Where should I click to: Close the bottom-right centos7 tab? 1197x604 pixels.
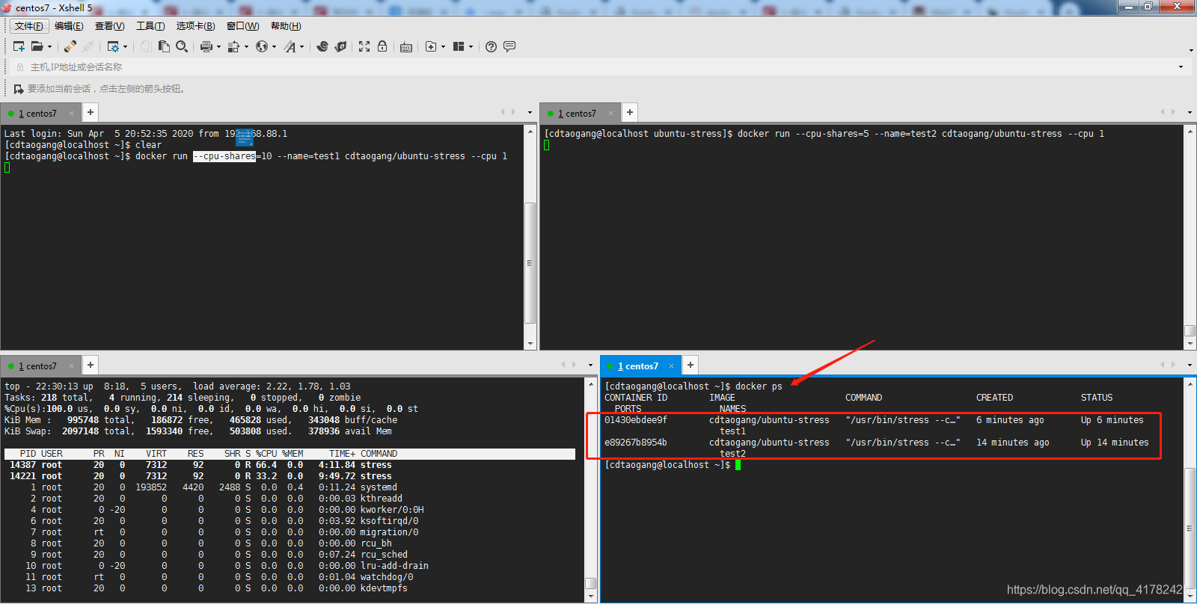coord(672,366)
